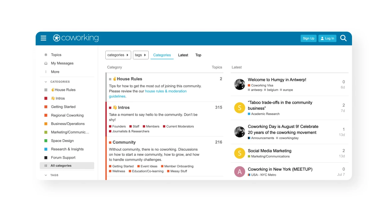Switch to the Top tab
This screenshot has width=388, height=212.
tap(198, 55)
